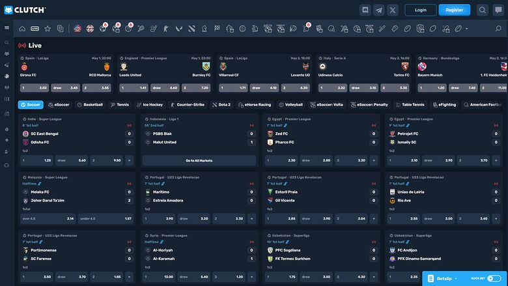Switch to the Tennis tab
This screenshot has height=286, width=508.
pyautogui.click(x=120, y=105)
